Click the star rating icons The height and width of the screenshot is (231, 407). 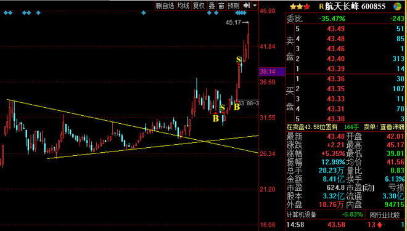coord(300,7)
